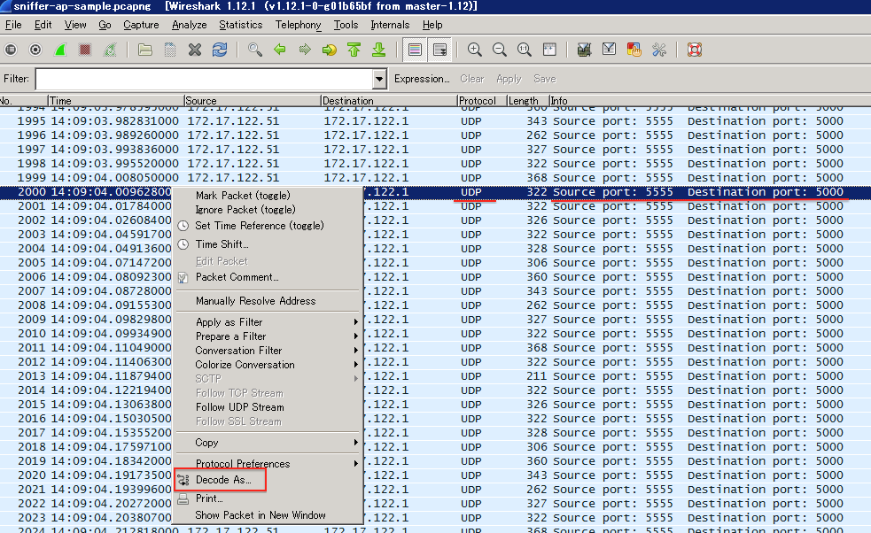Jump to the first packet icon
This screenshot has width=871, height=533.
pos(354,50)
